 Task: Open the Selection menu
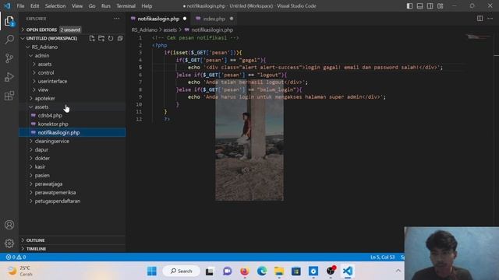tap(55, 6)
